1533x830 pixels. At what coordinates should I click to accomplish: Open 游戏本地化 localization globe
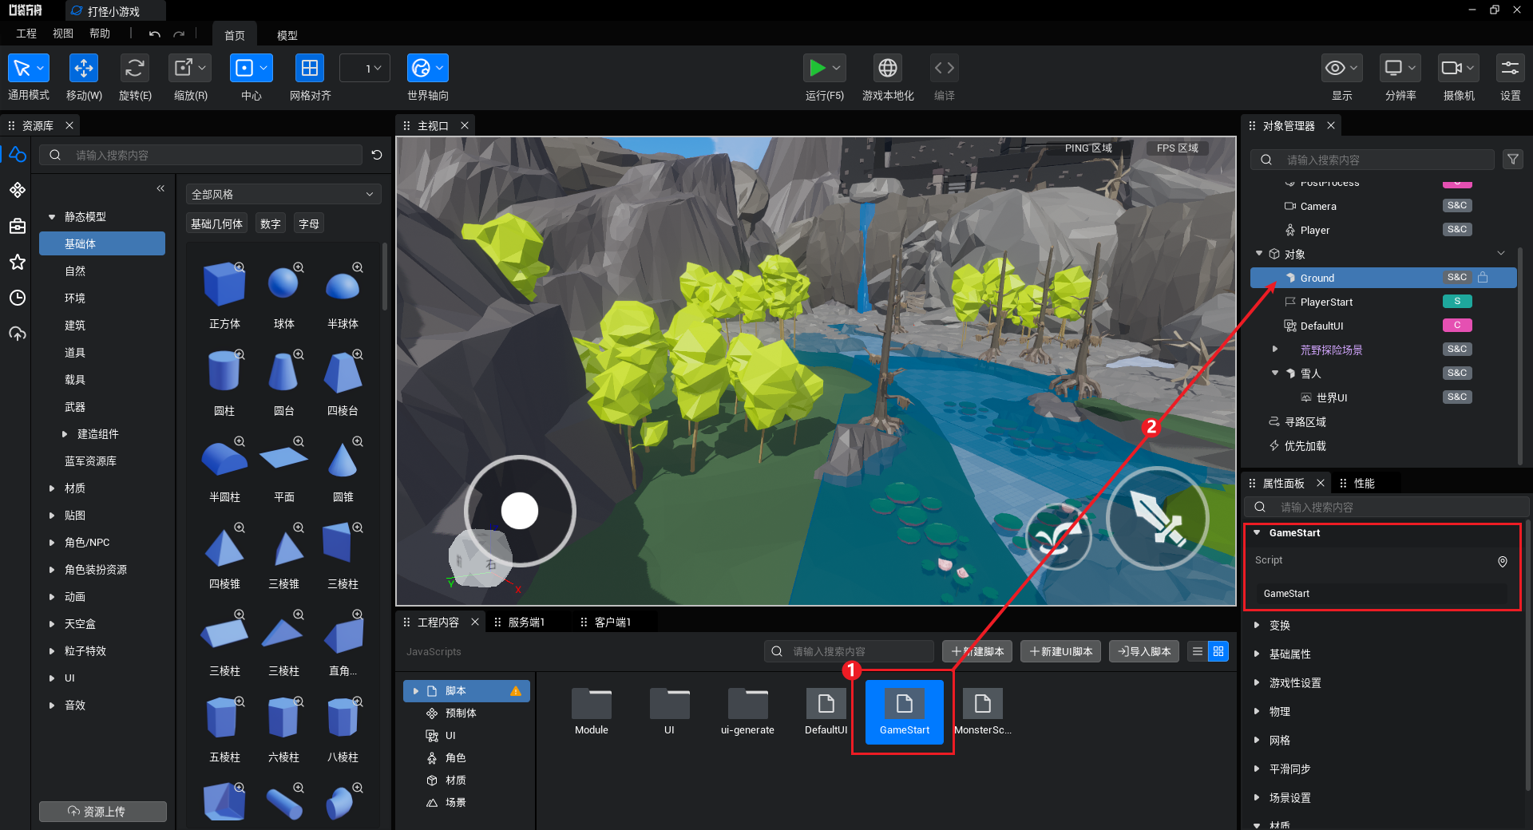[888, 69]
